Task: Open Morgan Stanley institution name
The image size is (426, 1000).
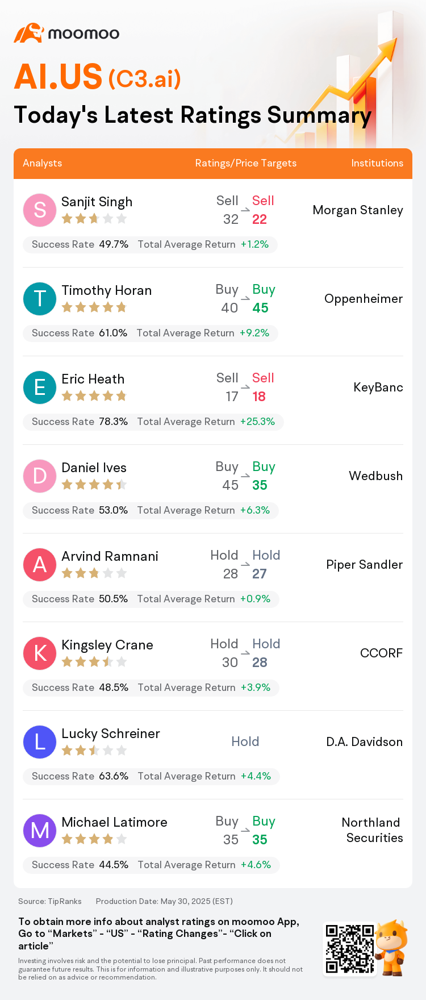Action: point(358,210)
